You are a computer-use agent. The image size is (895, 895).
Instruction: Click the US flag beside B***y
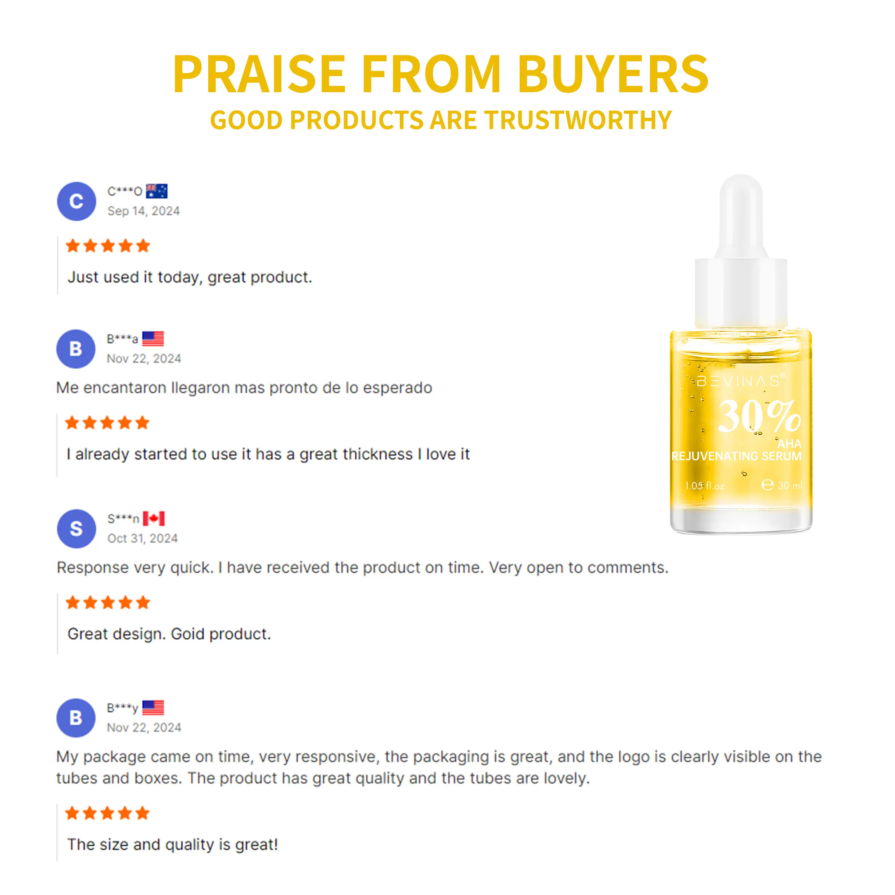point(153,707)
